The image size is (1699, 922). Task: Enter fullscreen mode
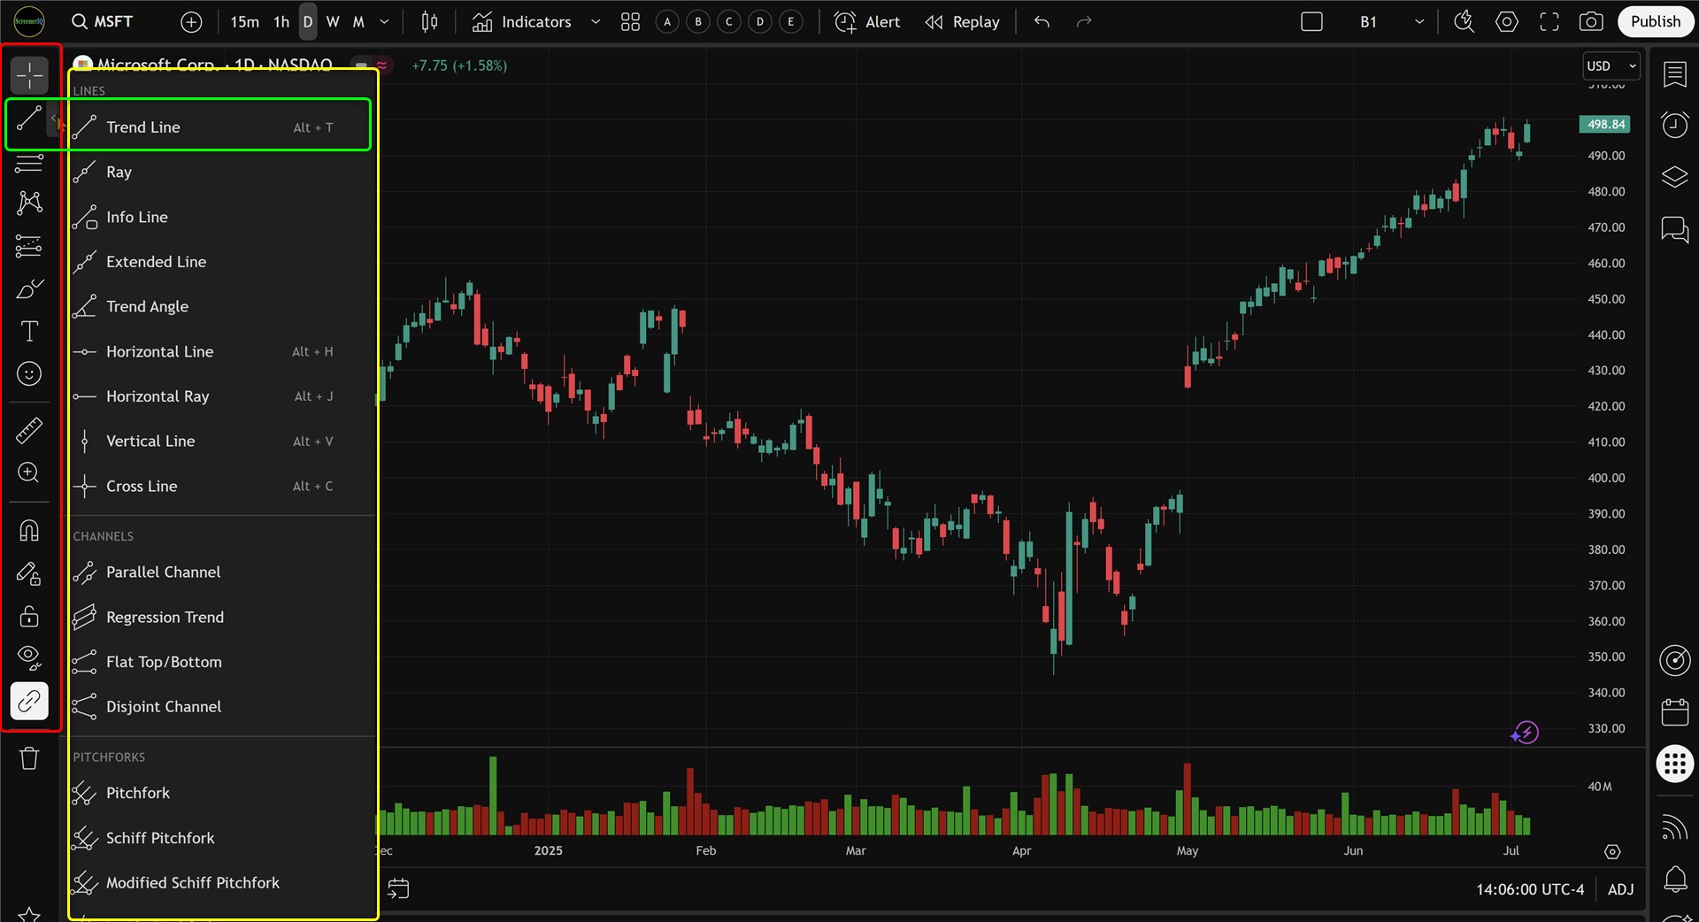1549,22
